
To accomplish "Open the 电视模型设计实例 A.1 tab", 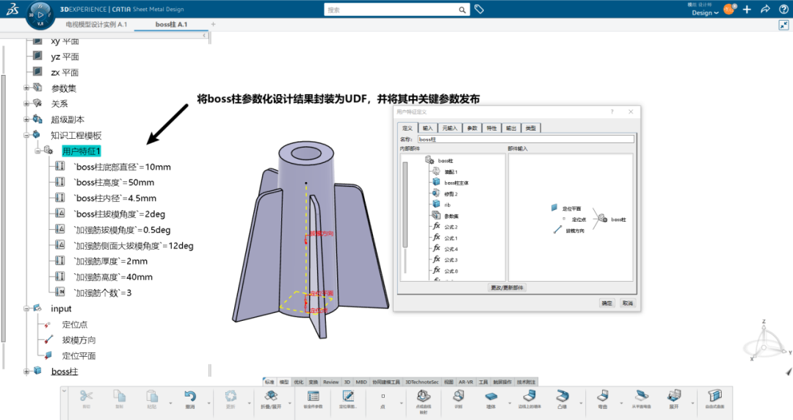I will pyautogui.click(x=96, y=24).
